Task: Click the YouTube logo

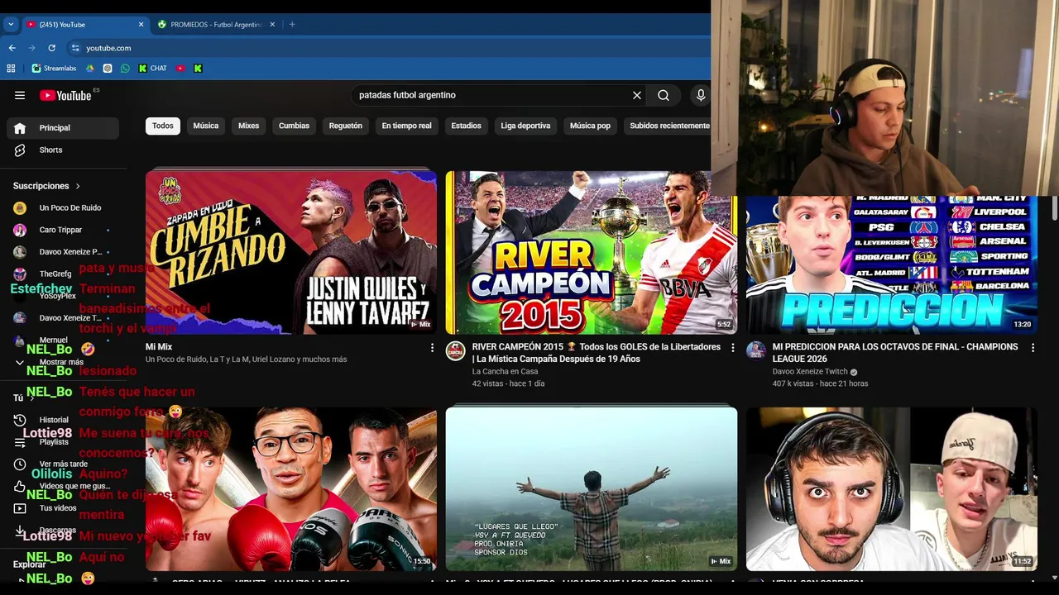Action: (x=65, y=95)
